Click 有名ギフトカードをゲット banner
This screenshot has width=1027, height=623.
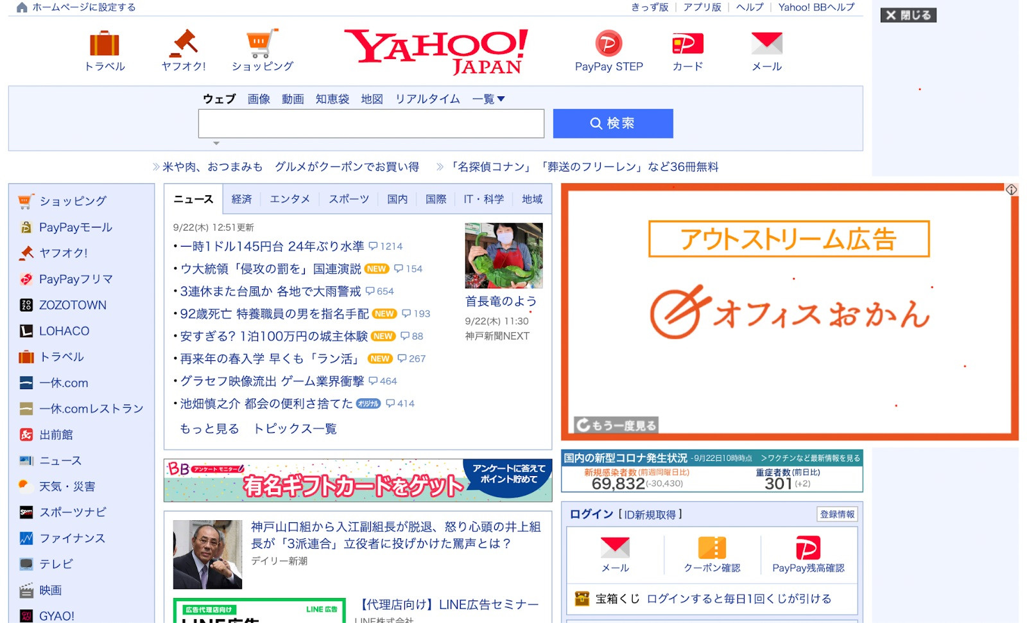click(358, 480)
